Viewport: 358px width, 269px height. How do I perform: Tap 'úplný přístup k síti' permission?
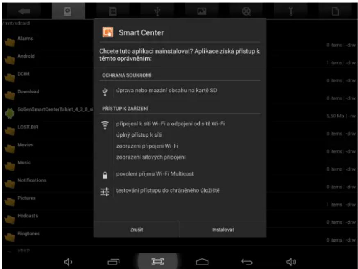coord(139,135)
